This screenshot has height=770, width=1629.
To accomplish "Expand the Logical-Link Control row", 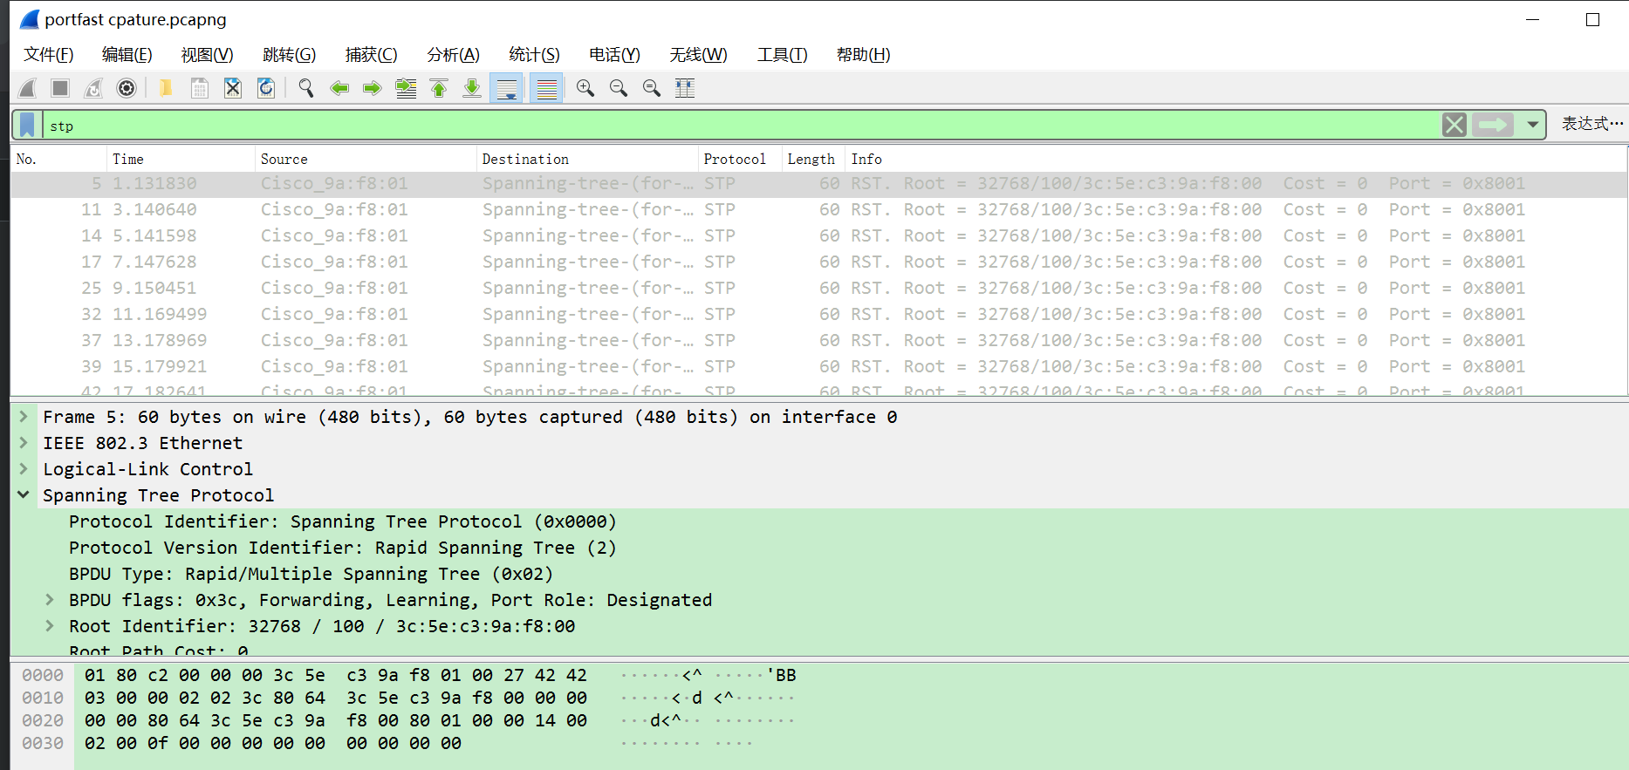I will (x=24, y=469).
